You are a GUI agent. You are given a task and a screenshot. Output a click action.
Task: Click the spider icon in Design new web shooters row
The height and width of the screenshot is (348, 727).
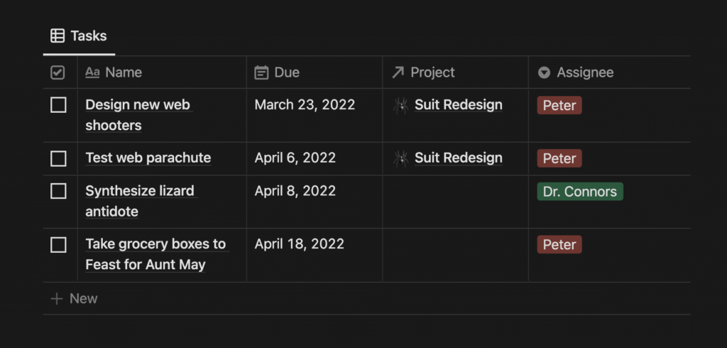point(400,105)
